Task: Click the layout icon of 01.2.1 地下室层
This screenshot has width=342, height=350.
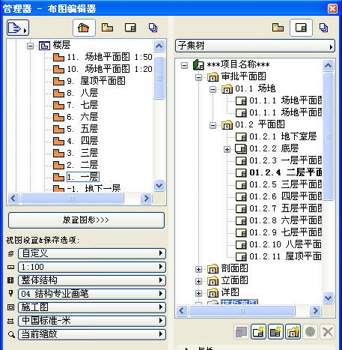Action: coord(241,136)
